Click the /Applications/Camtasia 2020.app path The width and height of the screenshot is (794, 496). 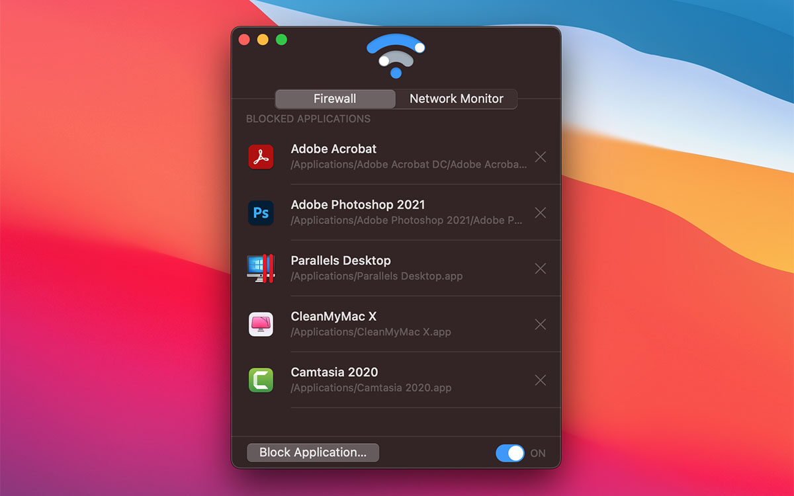coord(371,388)
